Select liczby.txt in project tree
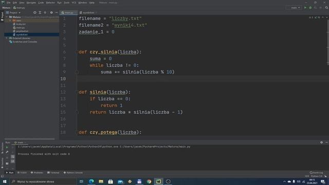Screen dimensions: 329x185 (x=21, y=24)
